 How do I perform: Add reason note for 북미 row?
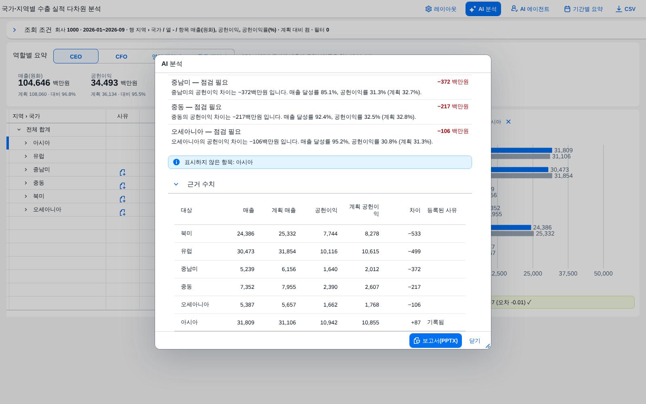tap(122, 199)
